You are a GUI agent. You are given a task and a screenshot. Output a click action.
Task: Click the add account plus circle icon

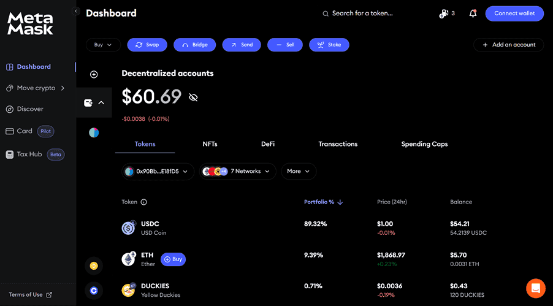click(x=94, y=74)
